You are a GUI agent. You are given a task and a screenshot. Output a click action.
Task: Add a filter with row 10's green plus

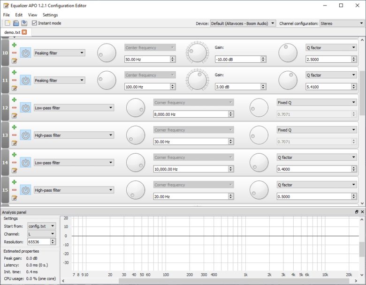click(x=14, y=45)
